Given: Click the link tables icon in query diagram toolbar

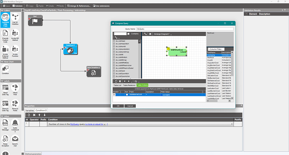Looking at the screenshot, I should tap(145, 34).
